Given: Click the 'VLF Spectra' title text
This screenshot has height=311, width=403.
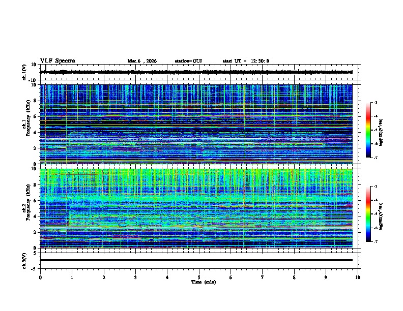Looking at the screenshot, I should (57, 61).
